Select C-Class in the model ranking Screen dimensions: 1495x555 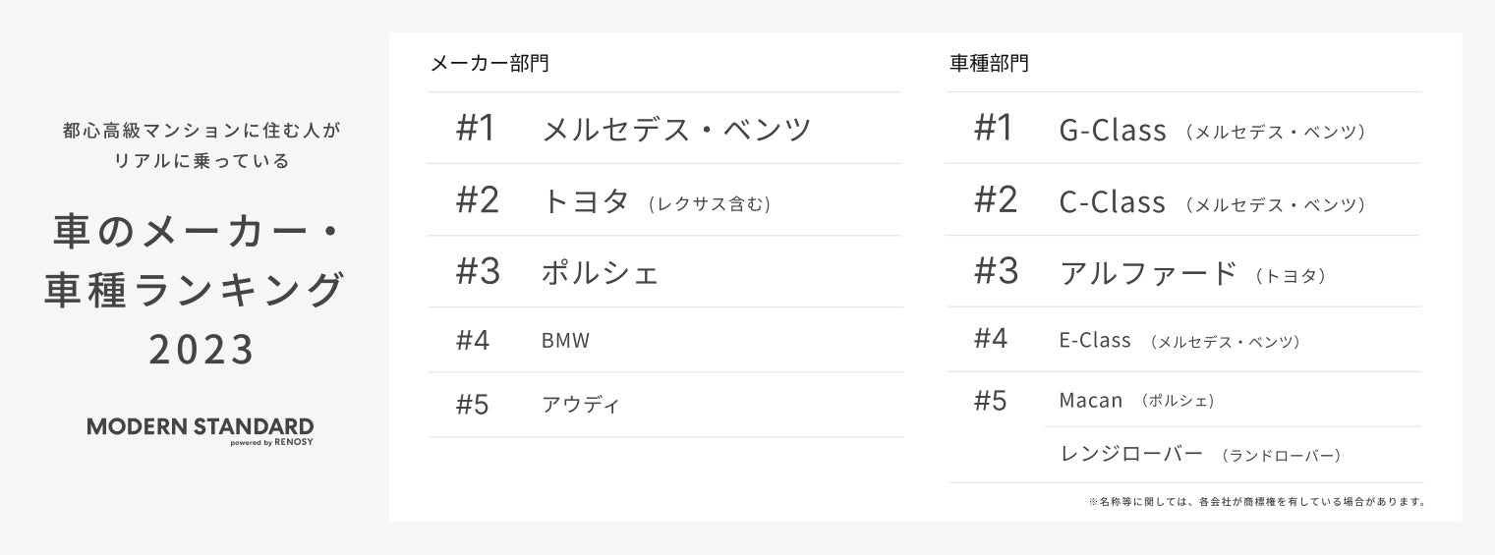1112,202
